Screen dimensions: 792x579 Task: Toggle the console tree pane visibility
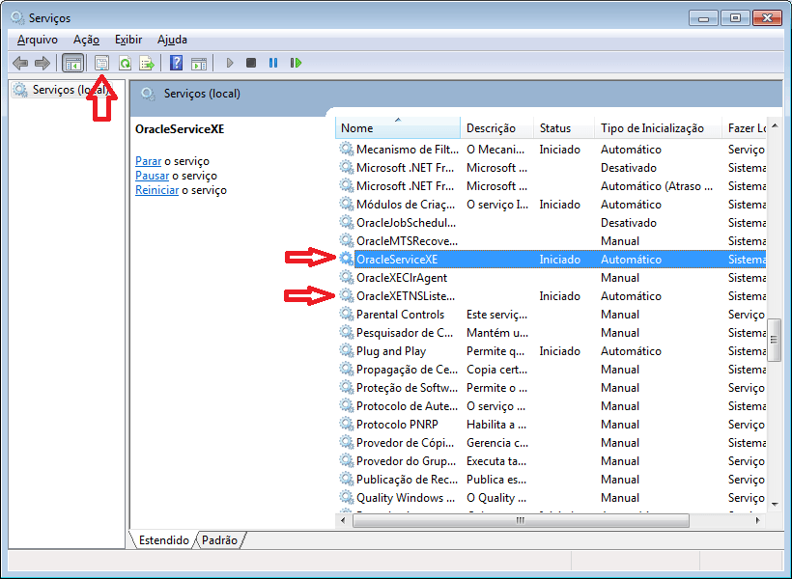pyautogui.click(x=73, y=62)
